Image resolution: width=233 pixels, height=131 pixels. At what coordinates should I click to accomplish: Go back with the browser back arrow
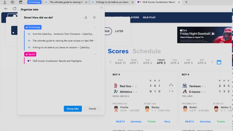tap(6, 9)
